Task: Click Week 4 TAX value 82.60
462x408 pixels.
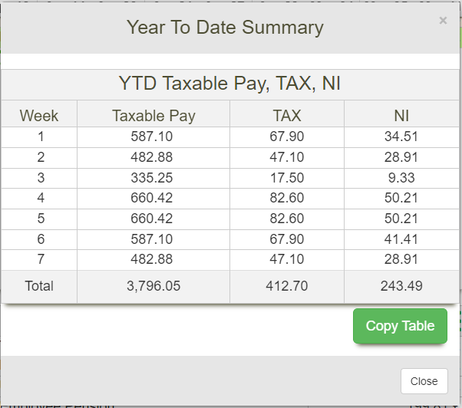Action: tap(287, 199)
